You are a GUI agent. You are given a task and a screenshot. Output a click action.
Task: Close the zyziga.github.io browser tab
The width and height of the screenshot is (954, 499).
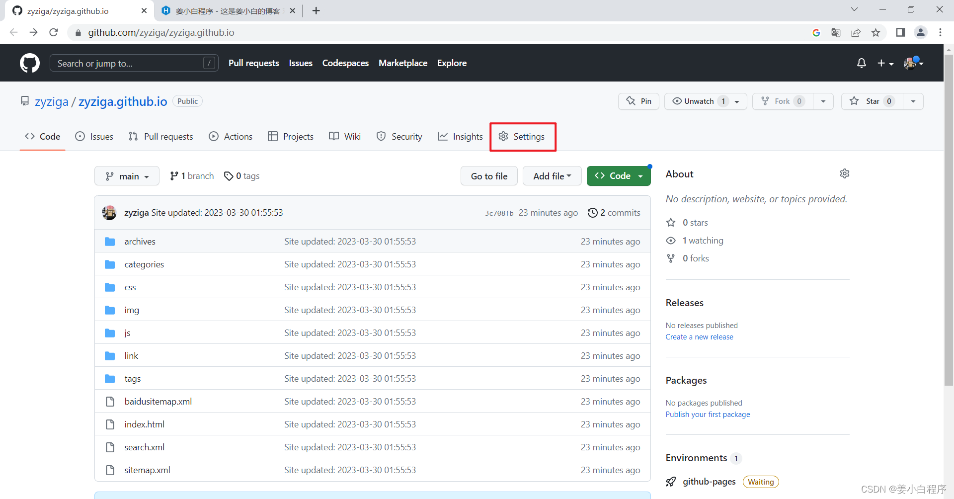(x=144, y=10)
